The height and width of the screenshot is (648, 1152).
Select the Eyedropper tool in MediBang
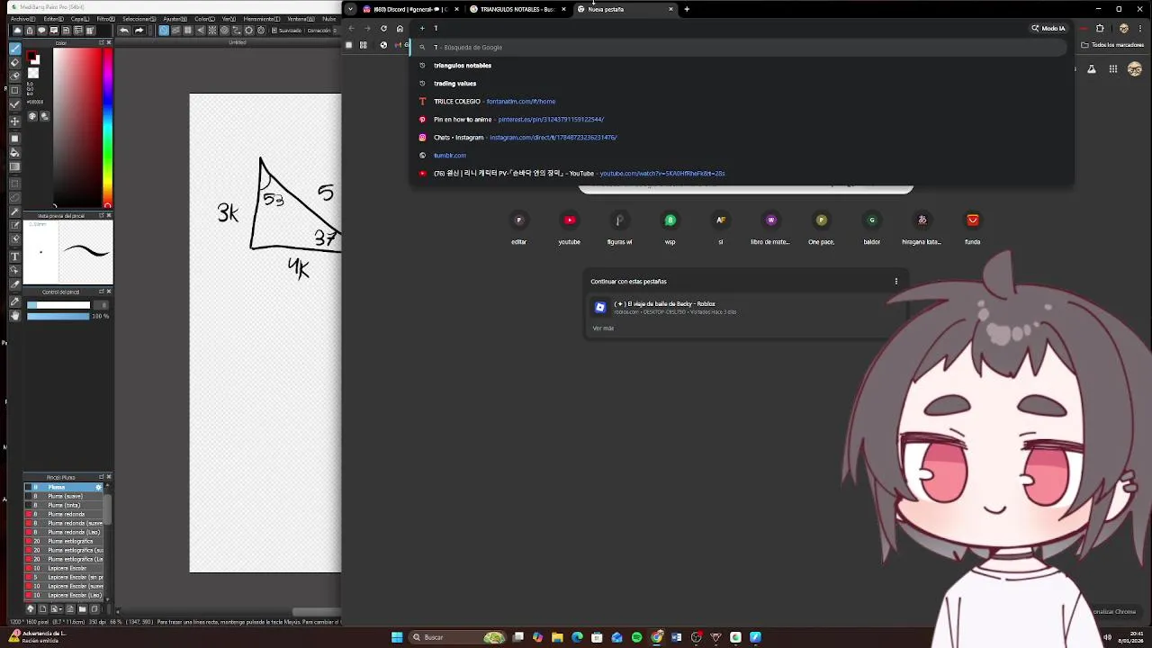pyautogui.click(x=15, y=301)
